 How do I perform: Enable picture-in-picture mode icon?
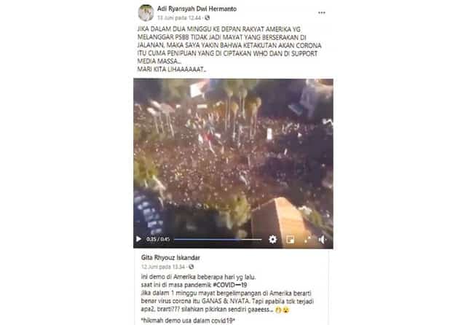coord(290,239)
